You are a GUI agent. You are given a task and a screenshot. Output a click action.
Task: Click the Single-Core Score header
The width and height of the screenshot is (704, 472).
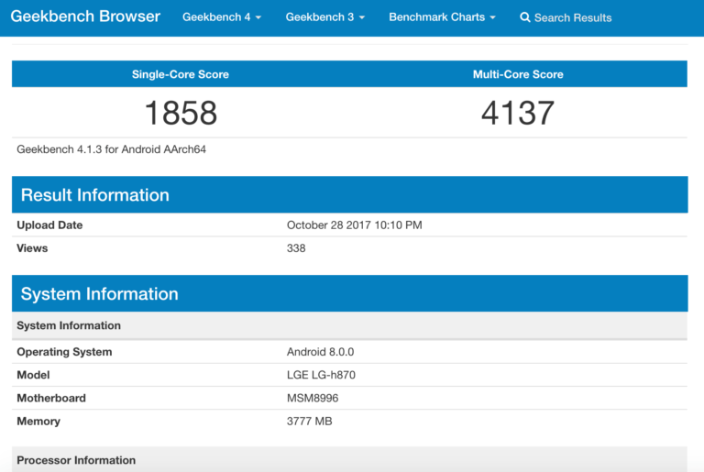181,74
